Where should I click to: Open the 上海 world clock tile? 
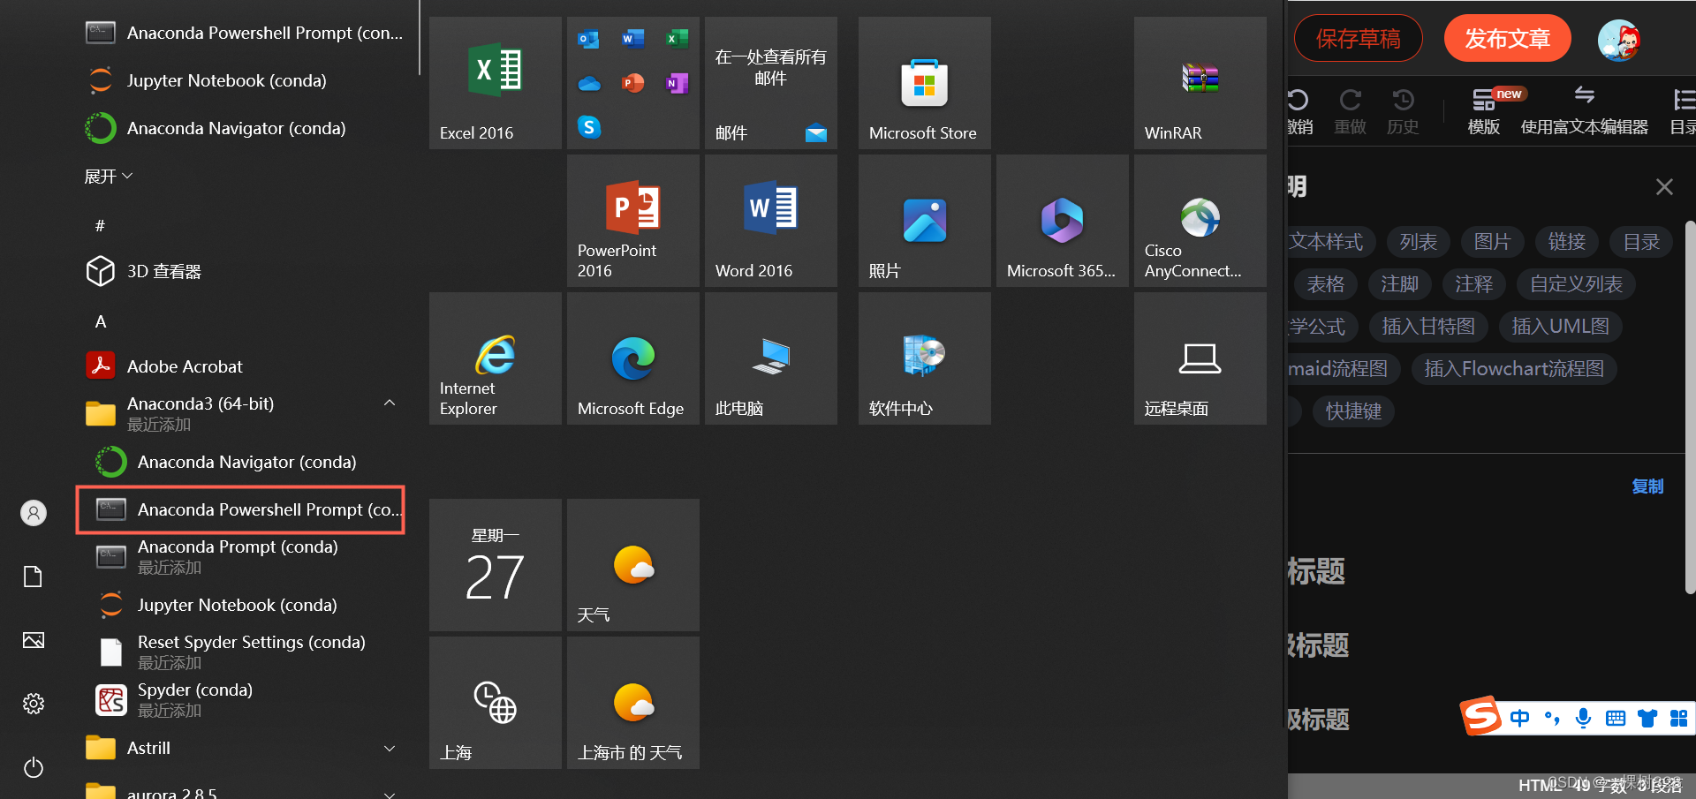(496, 703)
